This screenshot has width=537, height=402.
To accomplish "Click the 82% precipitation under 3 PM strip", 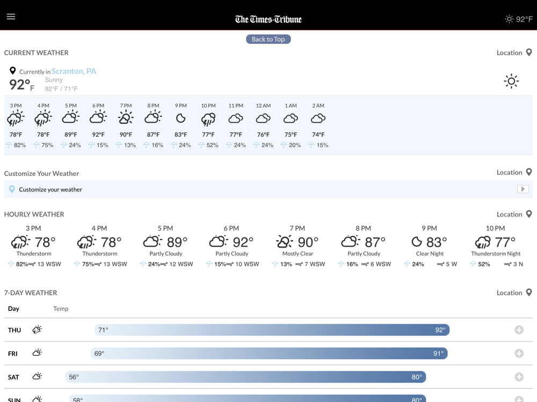I will [20, 145].
